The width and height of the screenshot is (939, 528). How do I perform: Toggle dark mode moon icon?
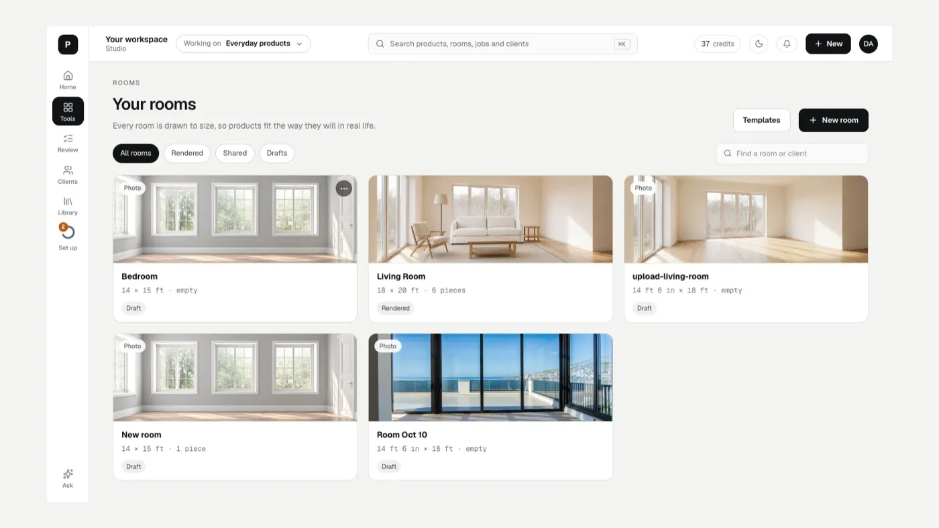click(759, 44)
